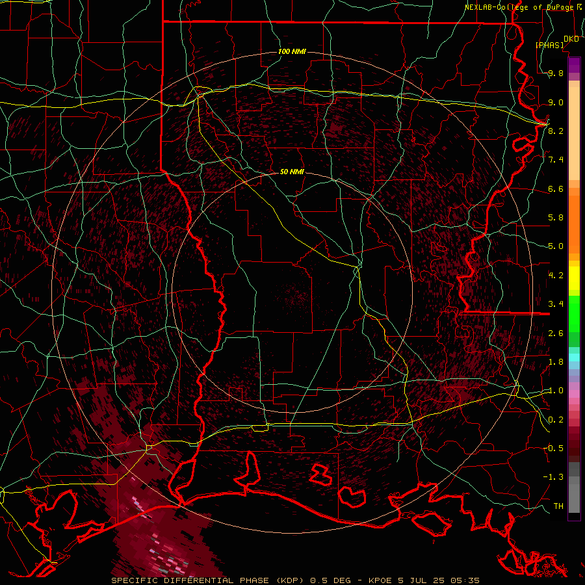Click the 7.4 legend value
Screen dimensions: 585x585
pos(556,160)
